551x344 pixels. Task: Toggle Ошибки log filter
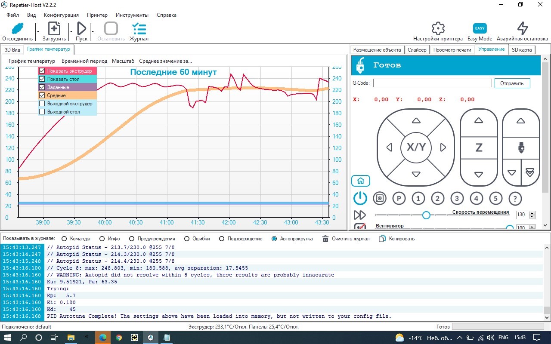click(x=187, y=239)
